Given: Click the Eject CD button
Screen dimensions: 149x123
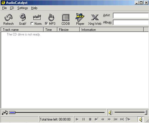Looking at the screenshot, I should (x=96, y=119).
